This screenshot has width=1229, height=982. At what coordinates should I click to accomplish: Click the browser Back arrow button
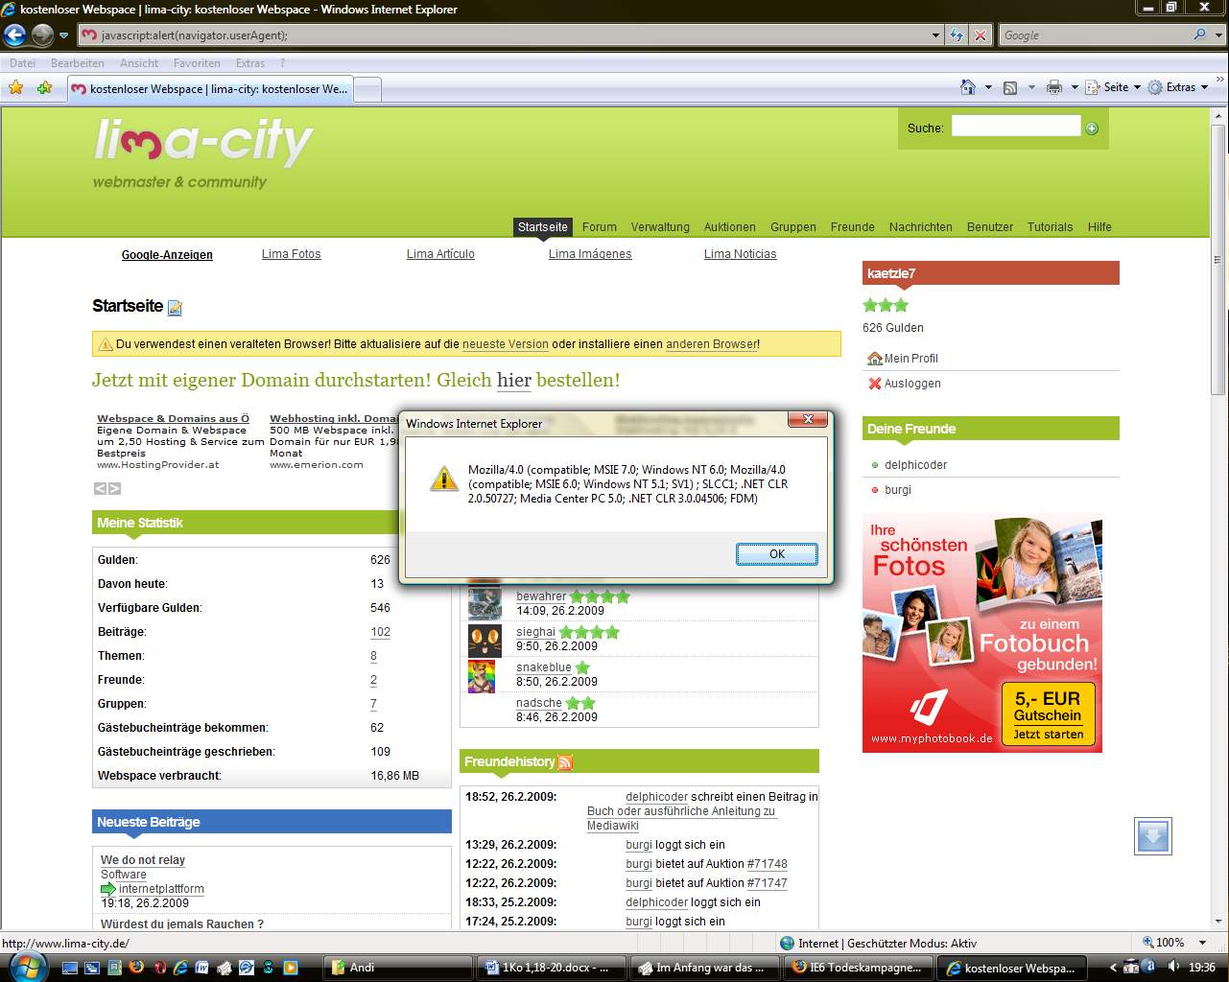click(15, 35)
